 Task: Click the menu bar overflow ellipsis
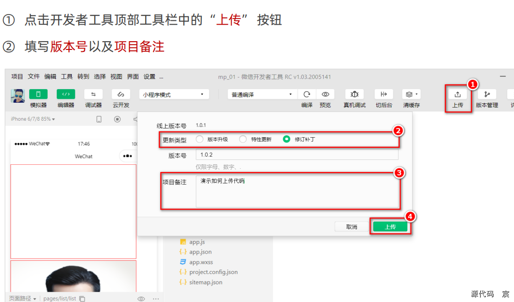click(x=161, y=78)
